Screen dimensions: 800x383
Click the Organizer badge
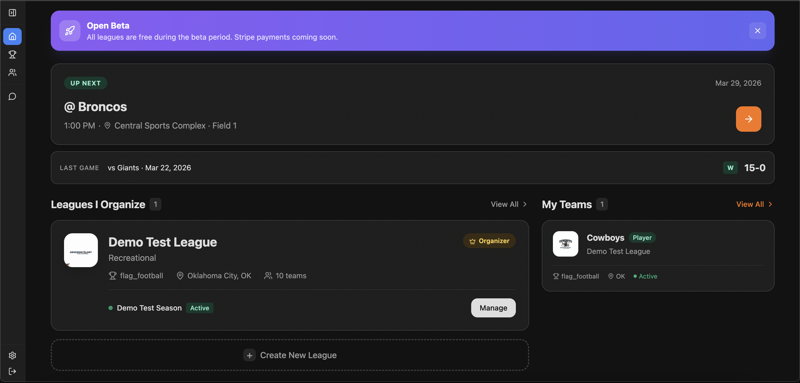(x=489, y=241)
